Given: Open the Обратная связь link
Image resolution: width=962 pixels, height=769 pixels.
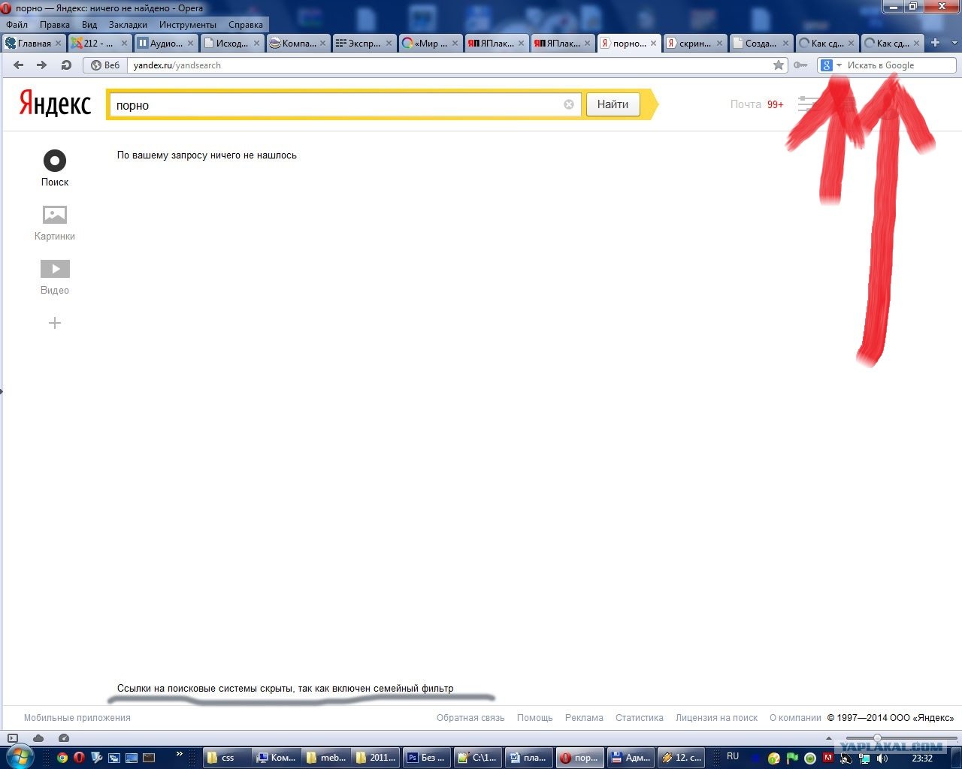Looking at the screenshot, I should click(470, 718).
